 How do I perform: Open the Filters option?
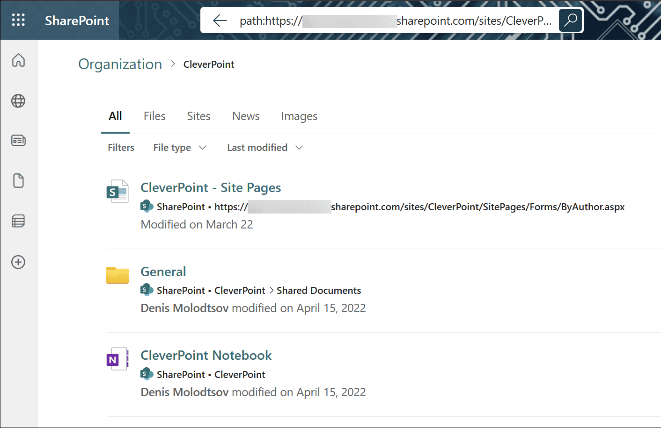121,147
